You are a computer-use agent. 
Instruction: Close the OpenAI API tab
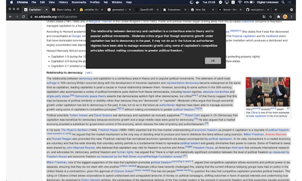158,10
